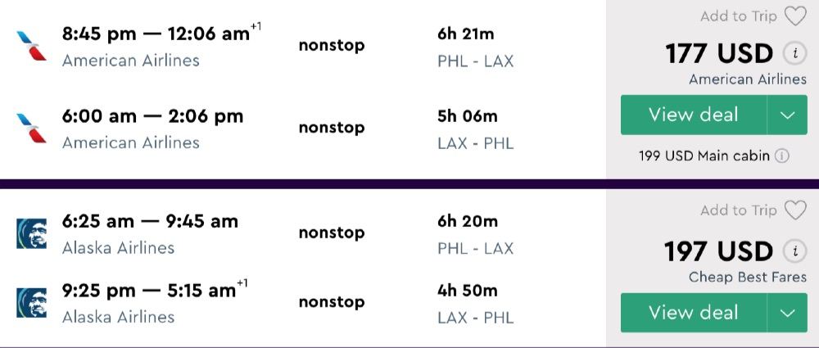
Task: Click the 6:00 am — 2:06 pm return time
Action: point(152,116)
